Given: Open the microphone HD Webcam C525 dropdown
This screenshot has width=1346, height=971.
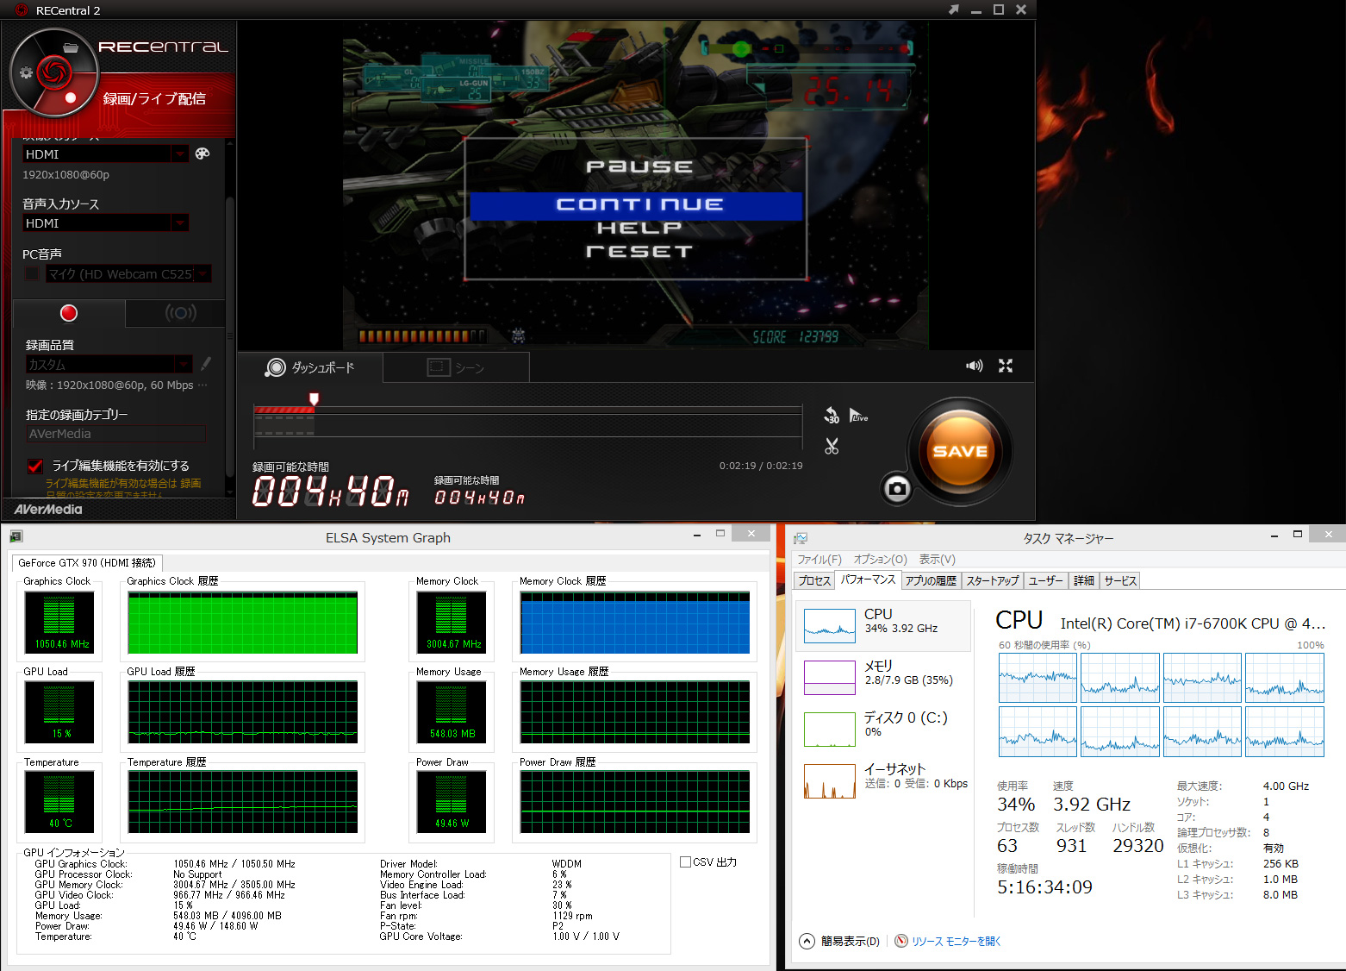Looking at the screenshot, I should [203, 274].
